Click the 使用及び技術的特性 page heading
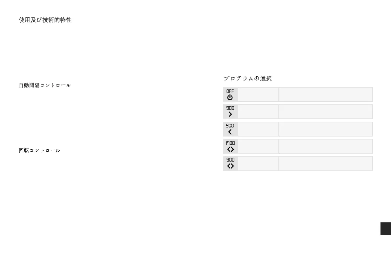 [45, 20]
